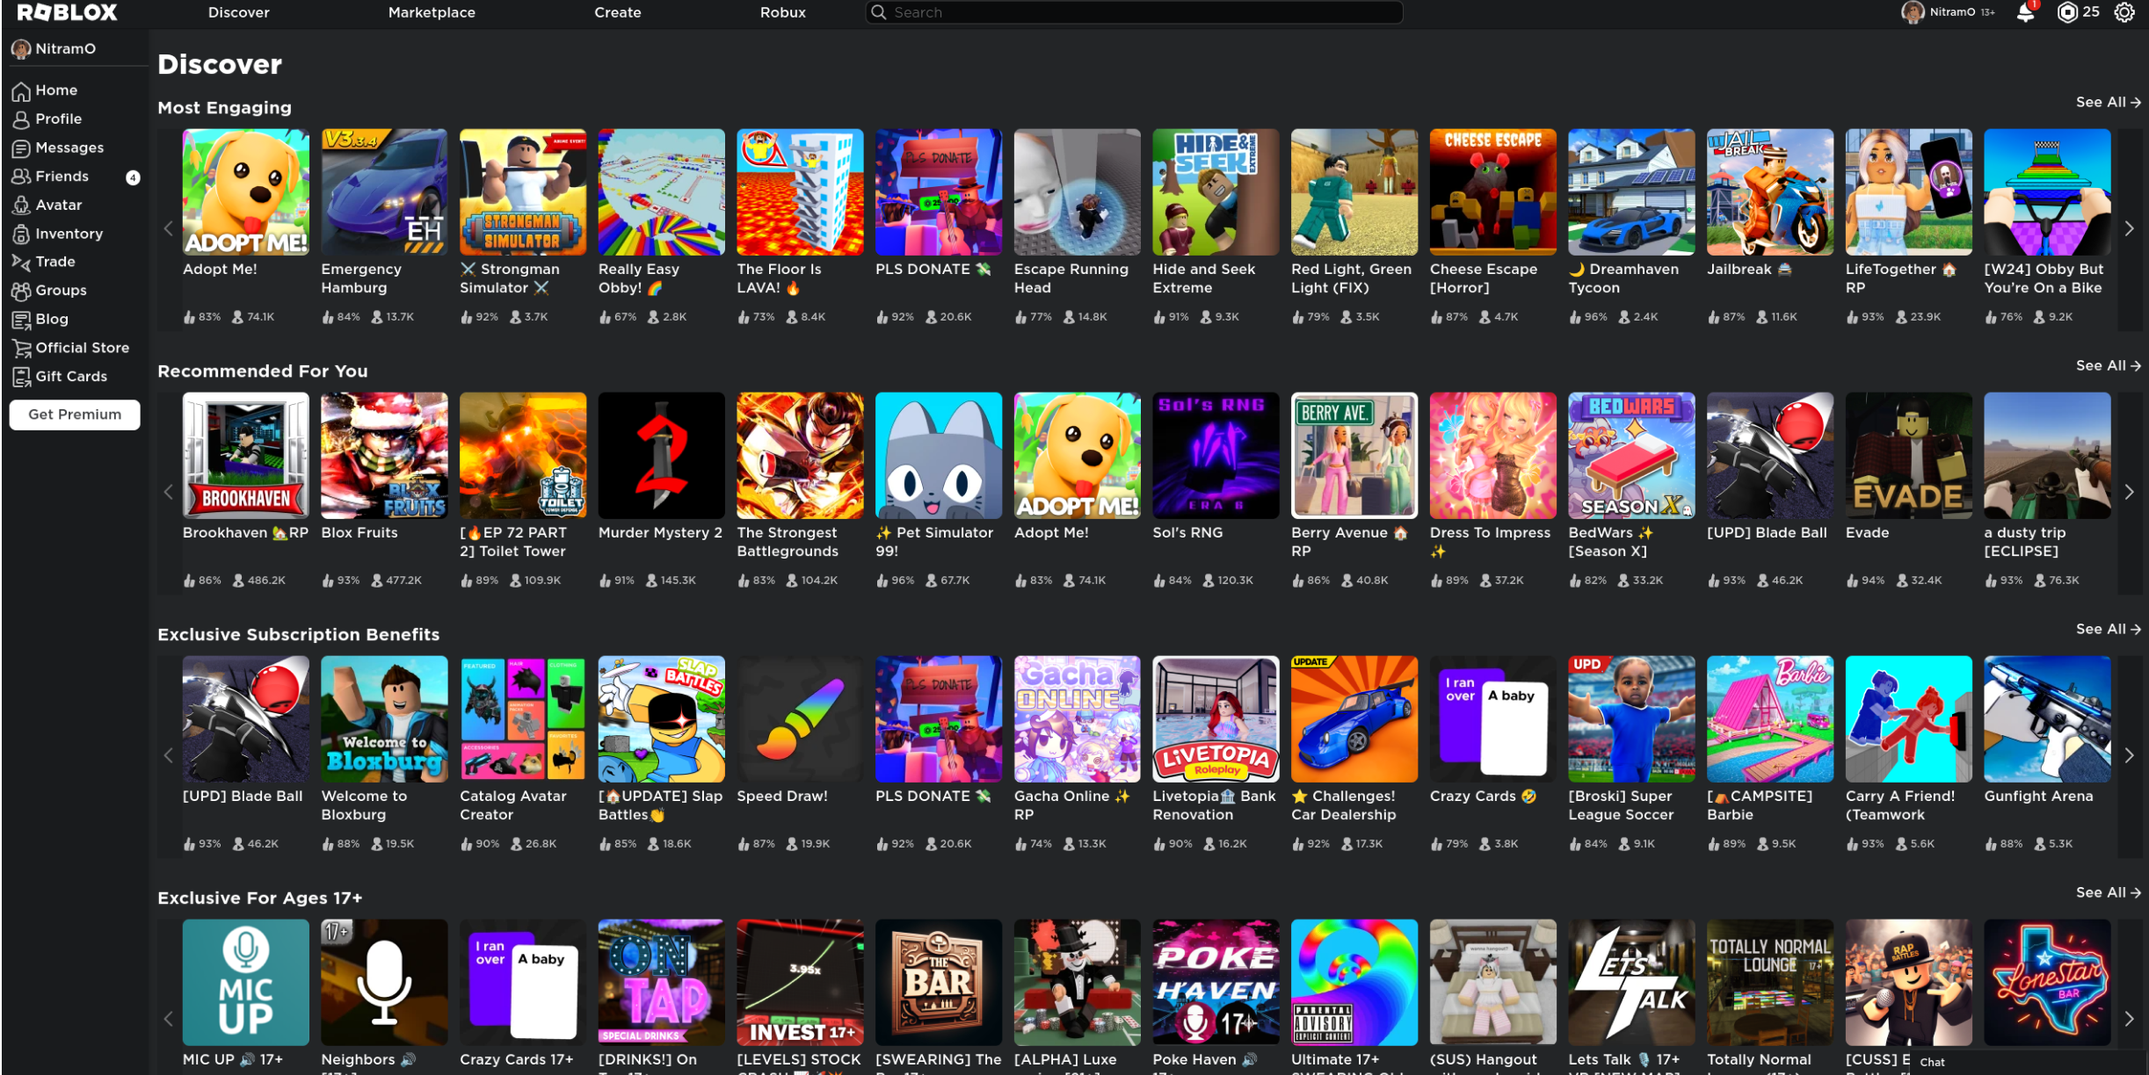2149x1075 pixels.
Task: Click the Get Premium button
Action: 74,414
